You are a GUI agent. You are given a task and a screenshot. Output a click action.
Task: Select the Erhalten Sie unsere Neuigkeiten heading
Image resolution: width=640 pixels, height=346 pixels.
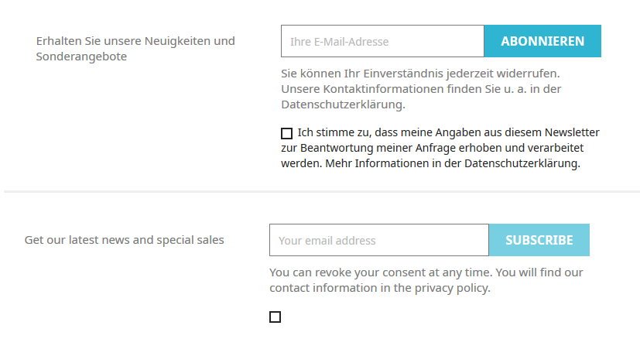(135, 40)
